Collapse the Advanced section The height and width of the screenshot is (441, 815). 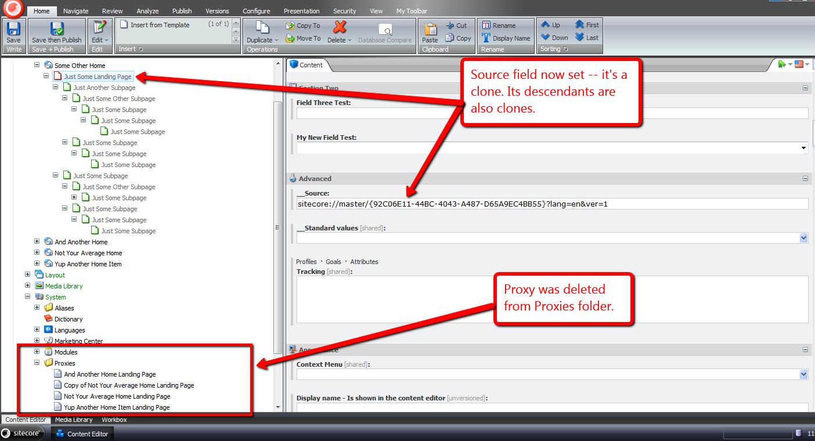tap(805, 179)
